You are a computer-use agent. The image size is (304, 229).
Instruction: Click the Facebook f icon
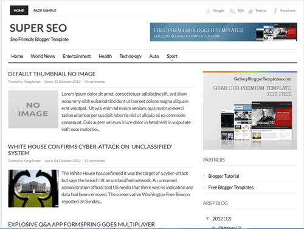(x=275, y=11)
